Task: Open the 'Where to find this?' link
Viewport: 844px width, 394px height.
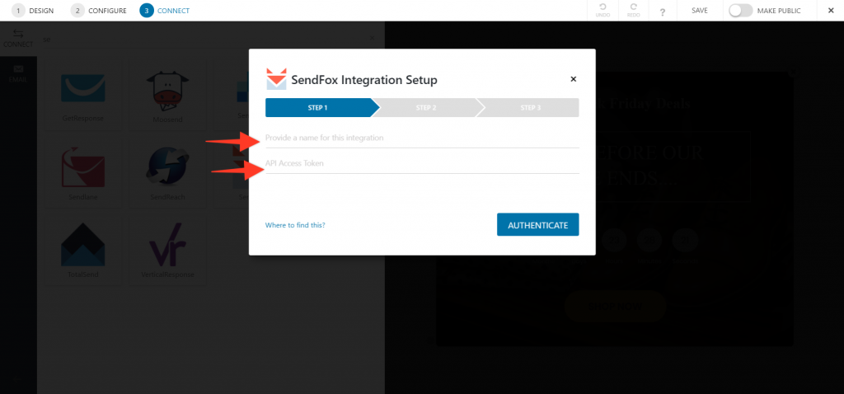Action: [x=295, y=225]
